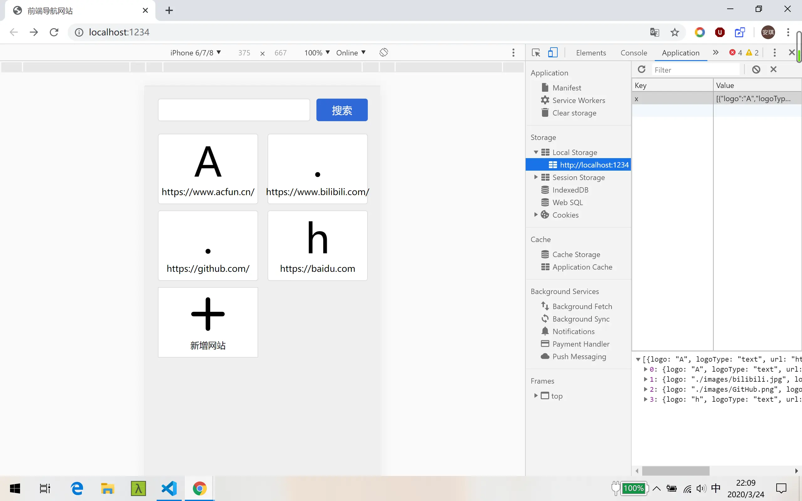Bookmark the page with the star icon
This screenshot has height=501, width=802.
click(674, 32)
